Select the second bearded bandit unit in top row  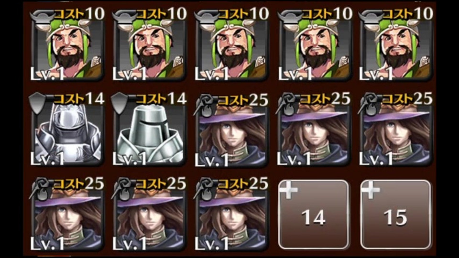[x=149, y=45]
